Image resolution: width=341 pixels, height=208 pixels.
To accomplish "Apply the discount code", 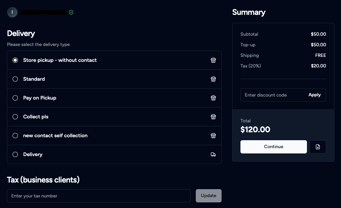I will pyautogui.click(x=314, y=95).
